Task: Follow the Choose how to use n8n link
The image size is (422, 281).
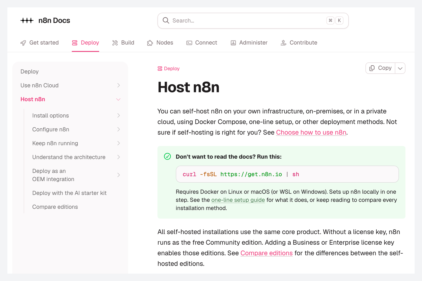Action: pos(311,132)
